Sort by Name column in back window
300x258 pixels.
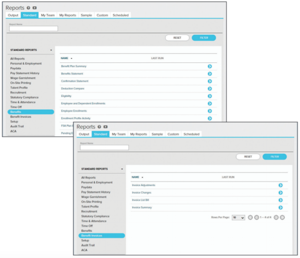[x=65, y=58]
